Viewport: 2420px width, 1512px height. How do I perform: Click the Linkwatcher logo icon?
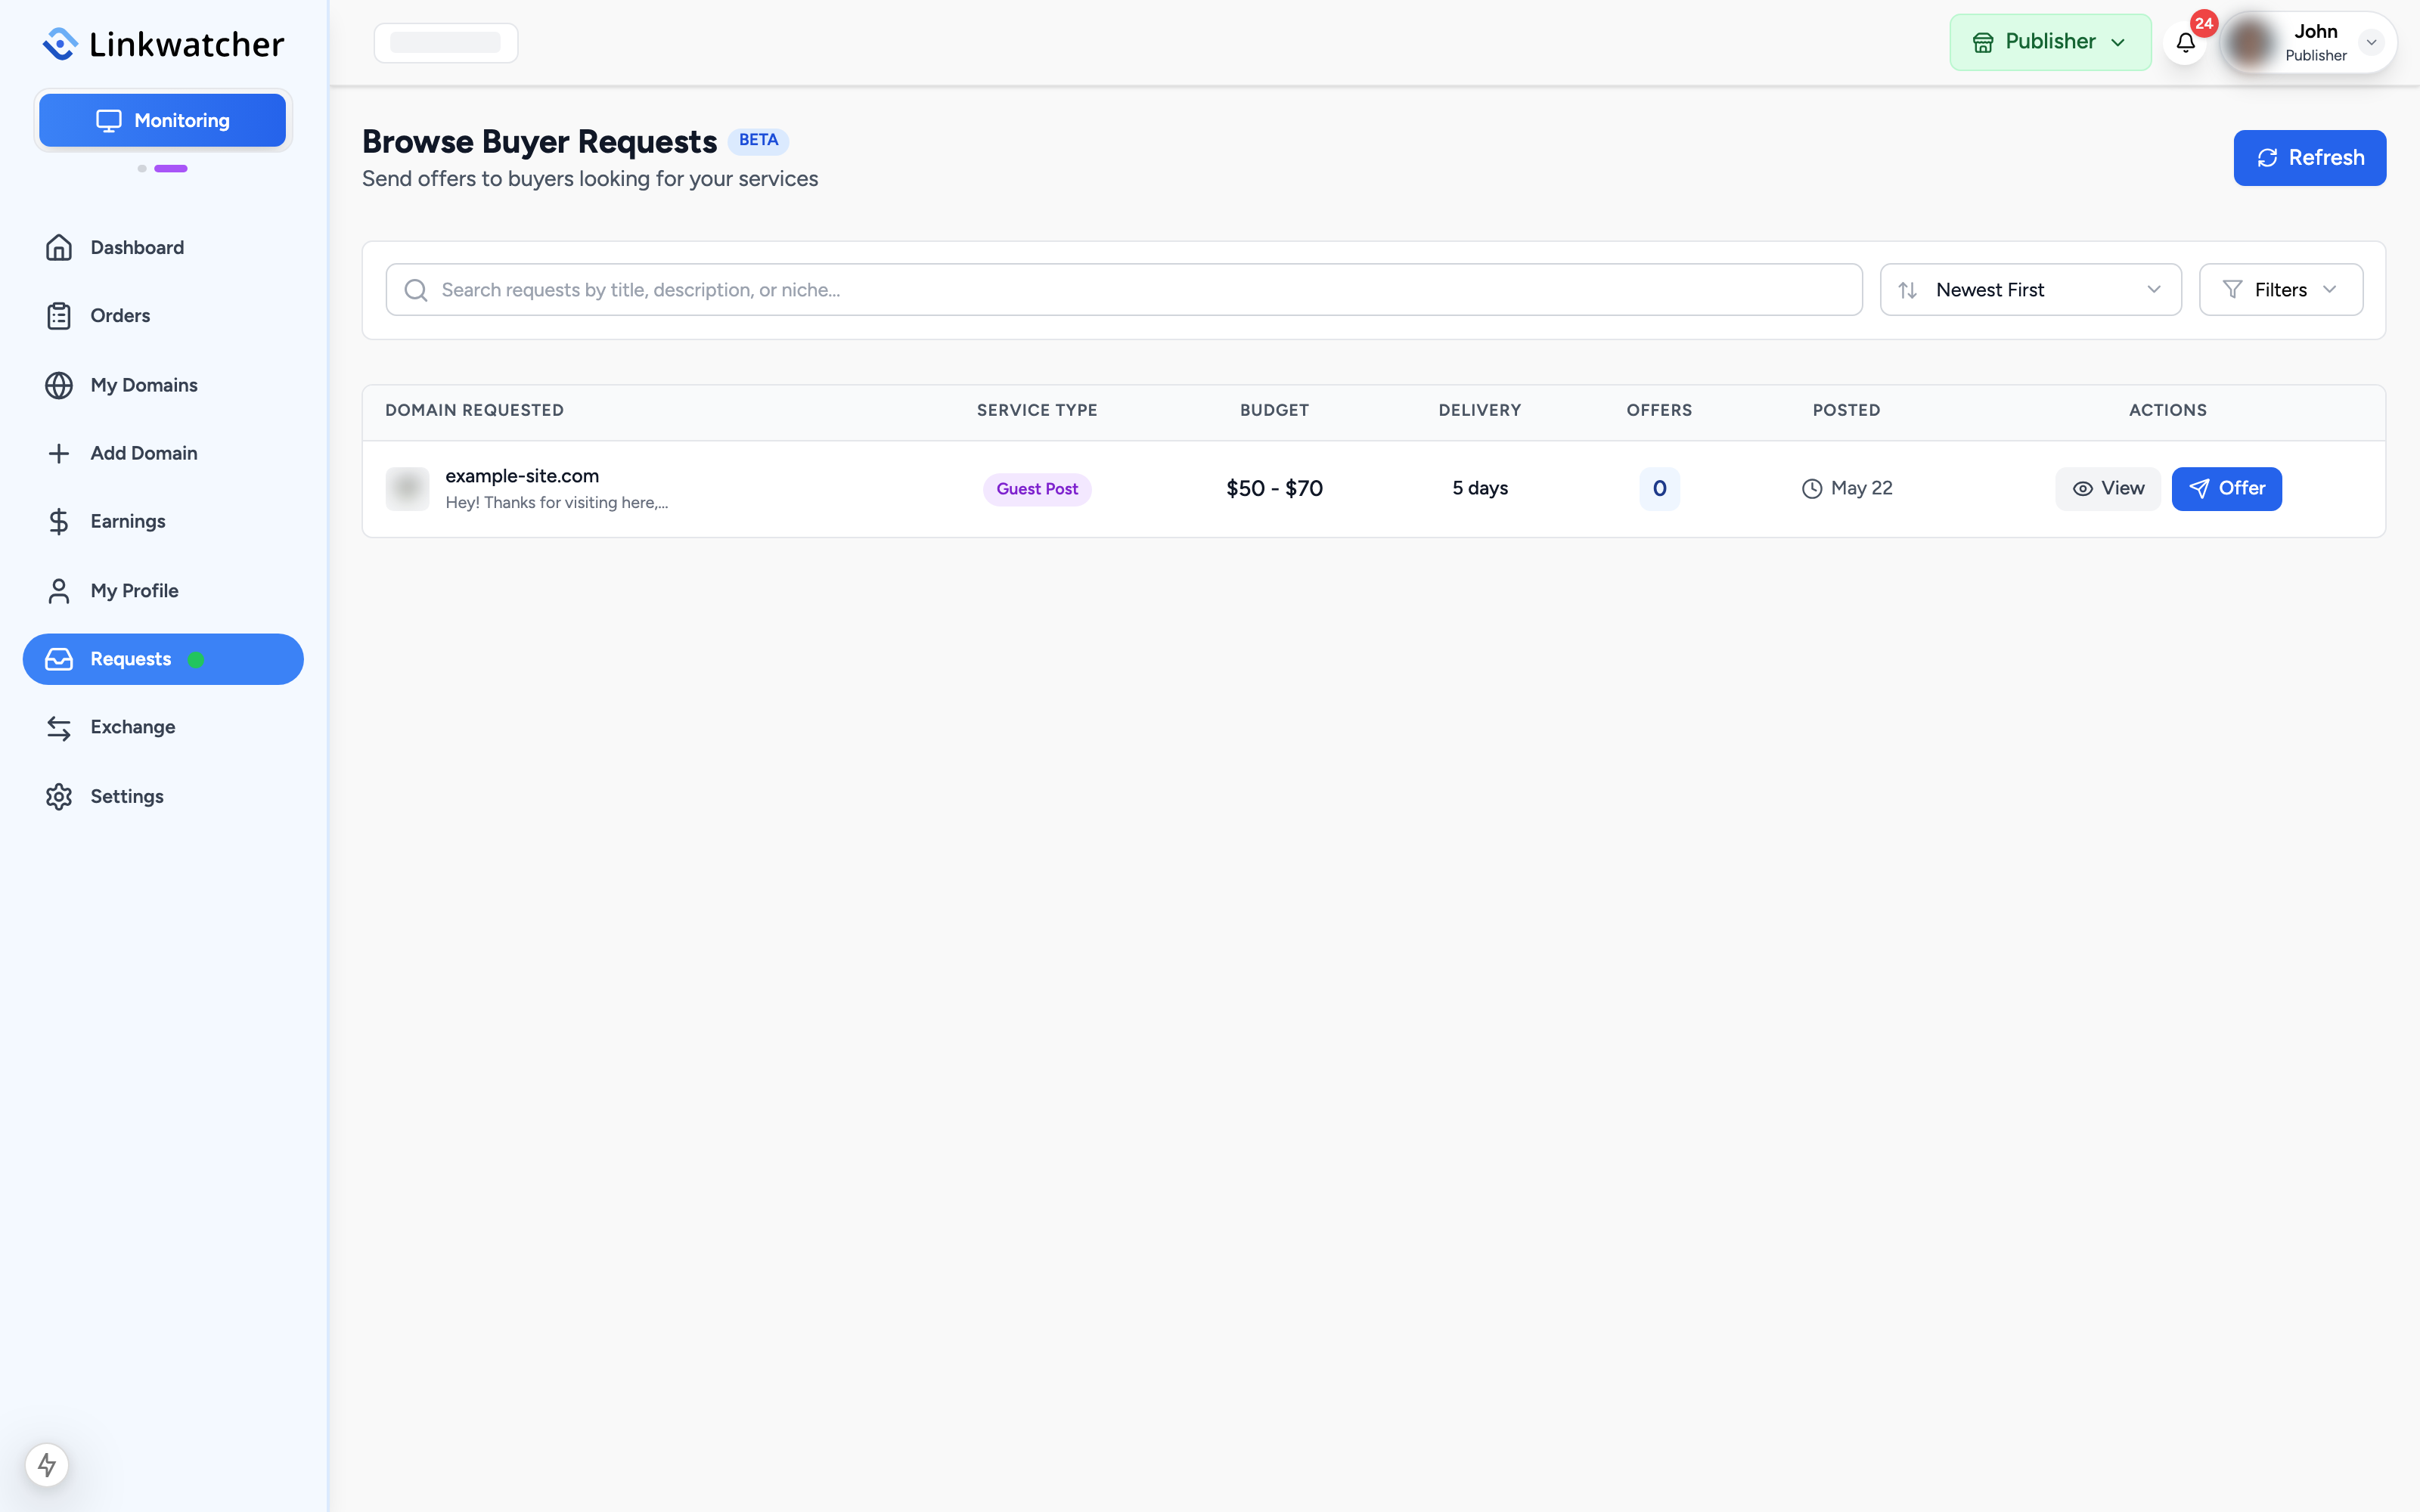pos(60,44)
